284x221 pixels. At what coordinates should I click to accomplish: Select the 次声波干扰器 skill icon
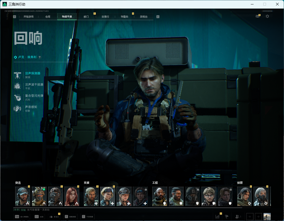pos(17,86)
